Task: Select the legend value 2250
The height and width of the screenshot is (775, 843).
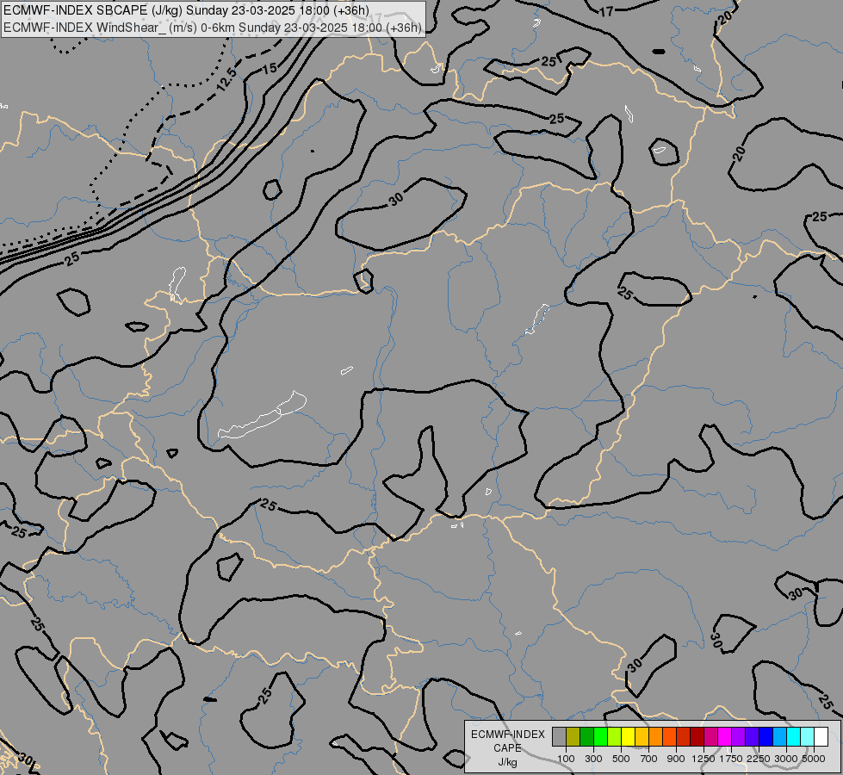Action: 758,759
